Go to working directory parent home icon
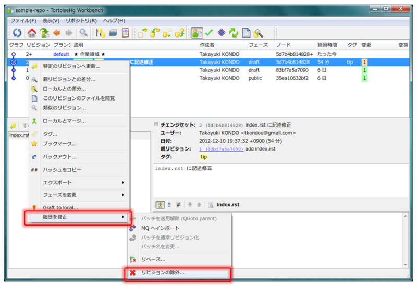The image size is (417, 287). pyautogui.click(x=32, y=33)
